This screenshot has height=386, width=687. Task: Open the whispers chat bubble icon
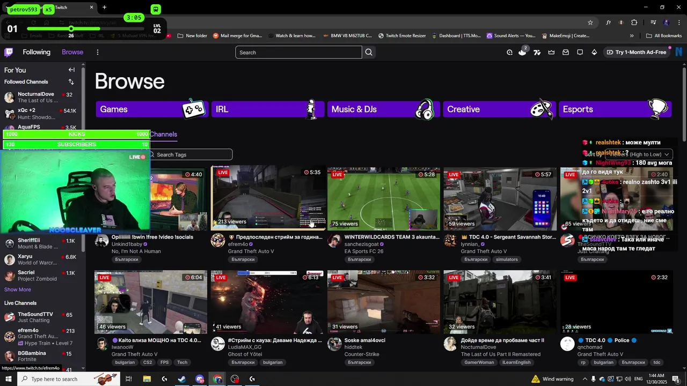pos(580,53)
